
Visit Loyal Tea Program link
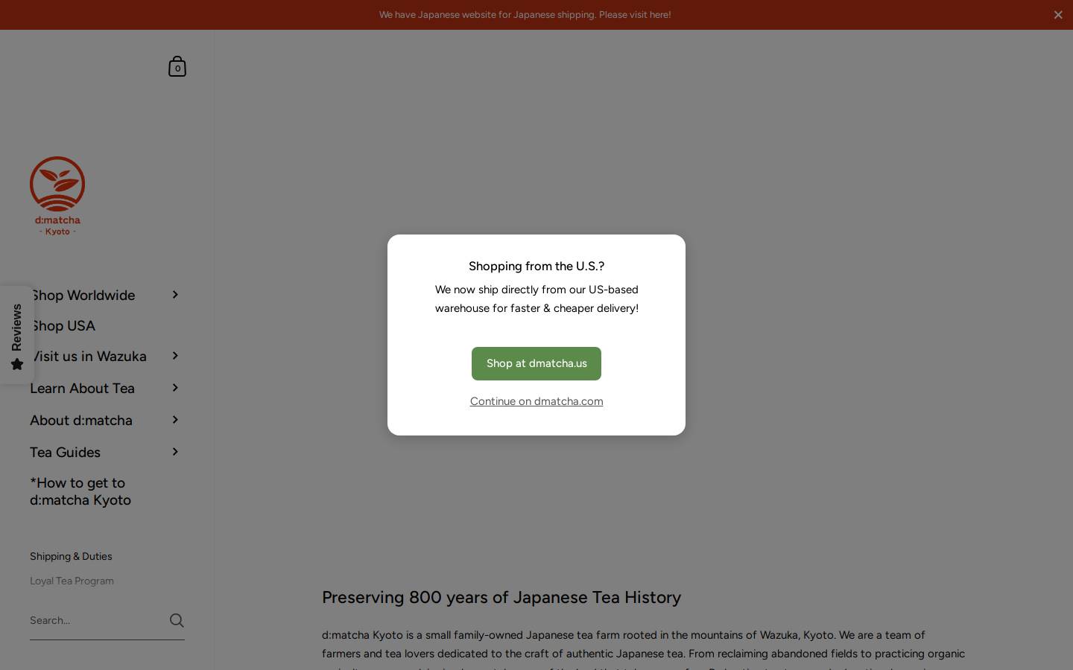click(72, 581)
